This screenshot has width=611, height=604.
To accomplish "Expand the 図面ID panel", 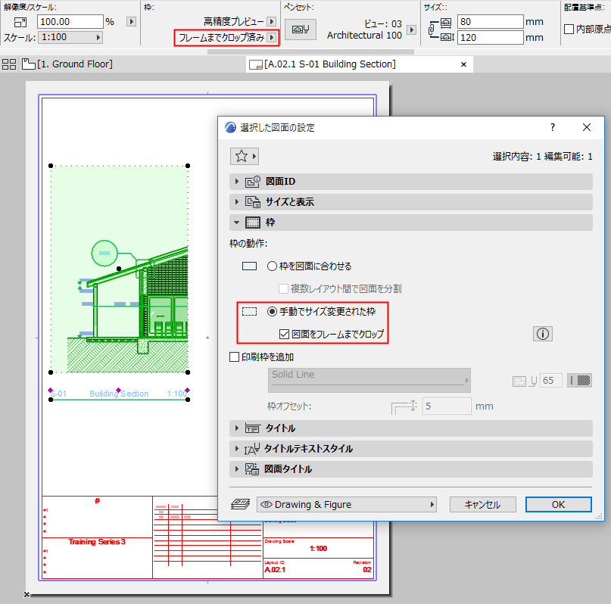I will 236,182.
